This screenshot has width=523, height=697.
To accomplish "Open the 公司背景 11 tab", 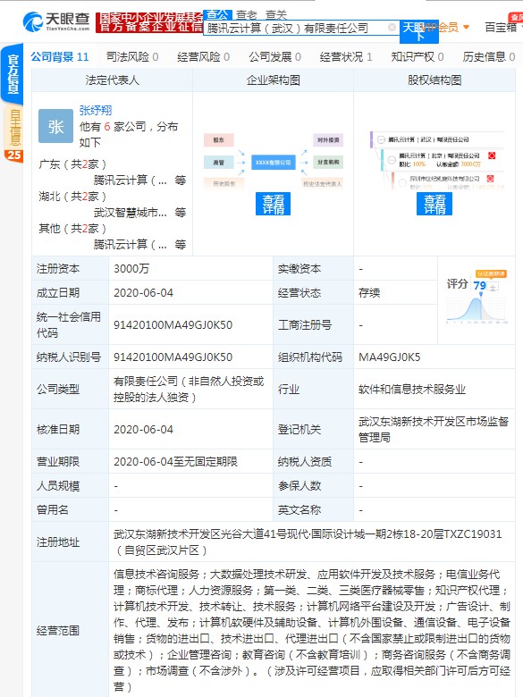I will [60, 57].
